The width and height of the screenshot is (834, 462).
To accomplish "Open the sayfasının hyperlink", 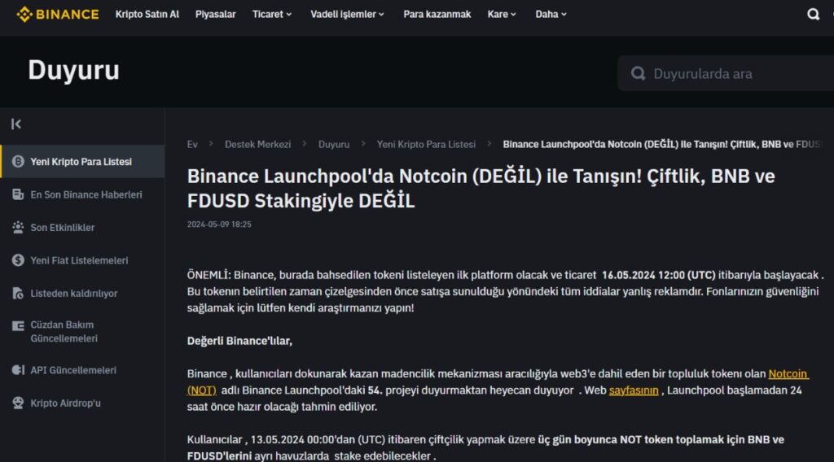I will click(634, 390).
